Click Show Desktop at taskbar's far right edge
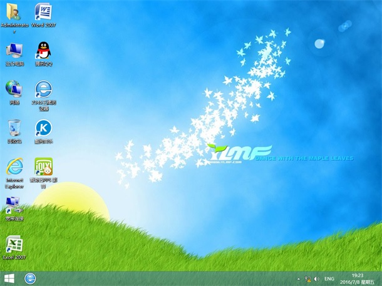Viewport: 382px width, 286px height. click(380, 278)
